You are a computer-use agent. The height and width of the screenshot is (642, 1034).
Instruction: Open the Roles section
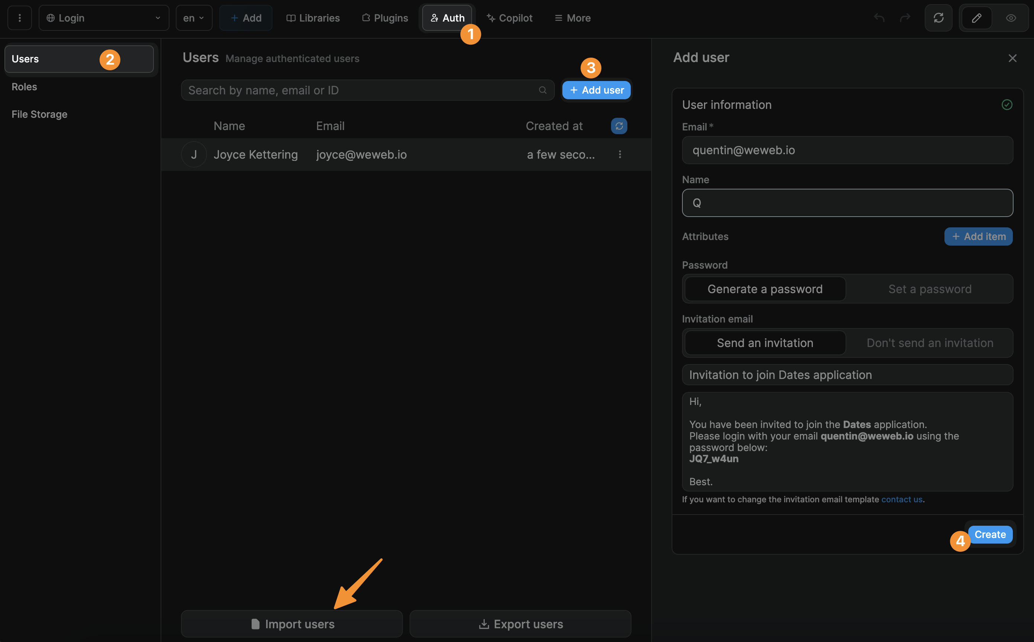coord(24,87)
